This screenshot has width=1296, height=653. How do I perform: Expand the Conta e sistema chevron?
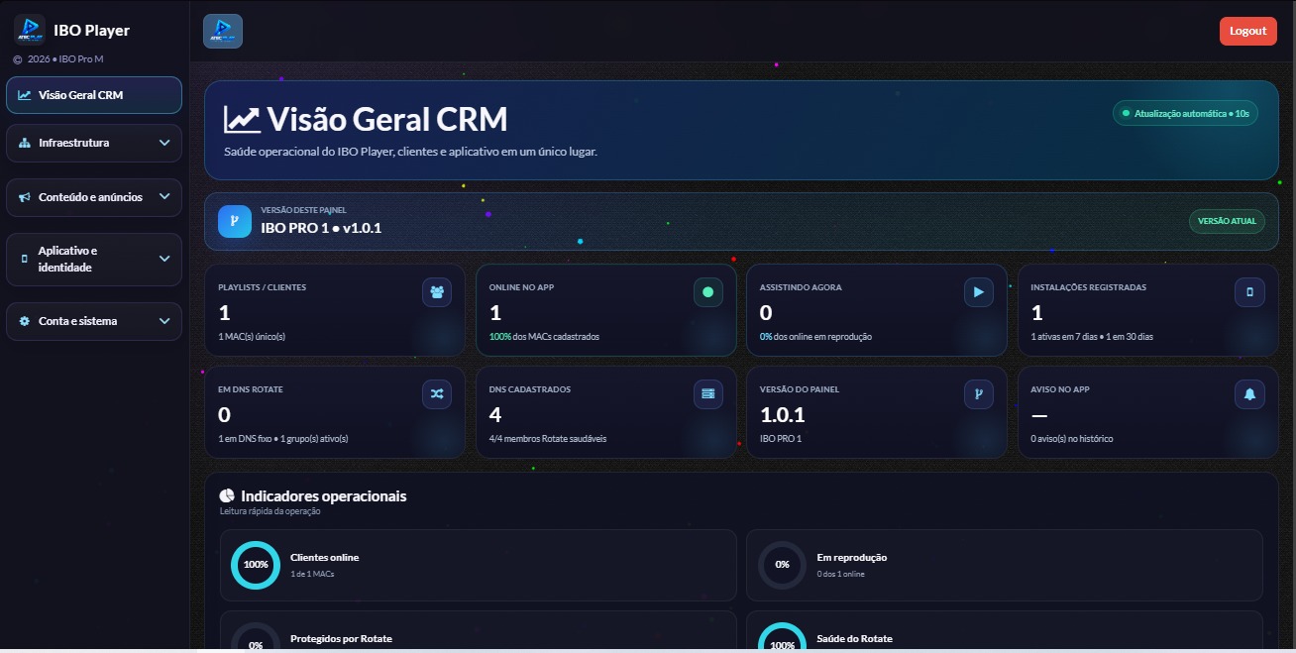164,321
